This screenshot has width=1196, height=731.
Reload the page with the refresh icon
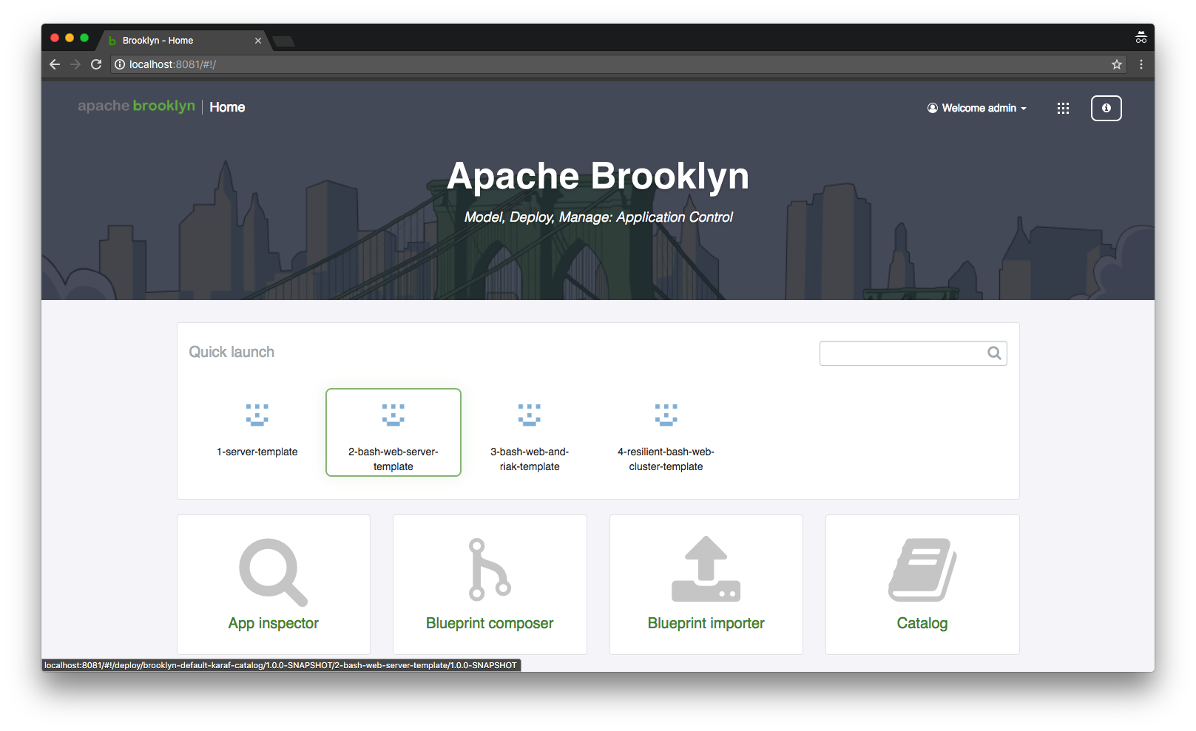[96, 64]
